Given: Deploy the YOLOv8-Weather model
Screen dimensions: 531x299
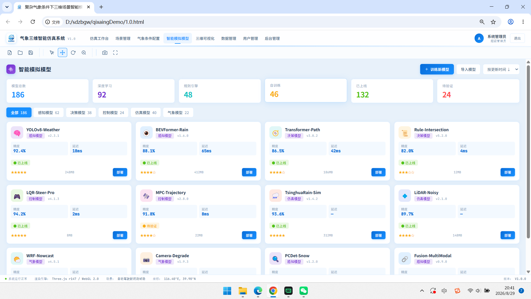Looking at the screenshot, I should coord(120,172).
